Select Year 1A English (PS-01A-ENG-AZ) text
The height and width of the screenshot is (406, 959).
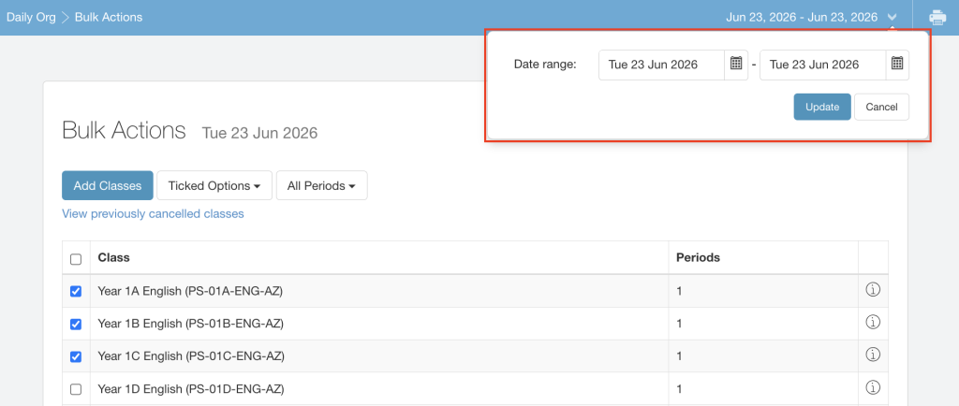(190, 291)
